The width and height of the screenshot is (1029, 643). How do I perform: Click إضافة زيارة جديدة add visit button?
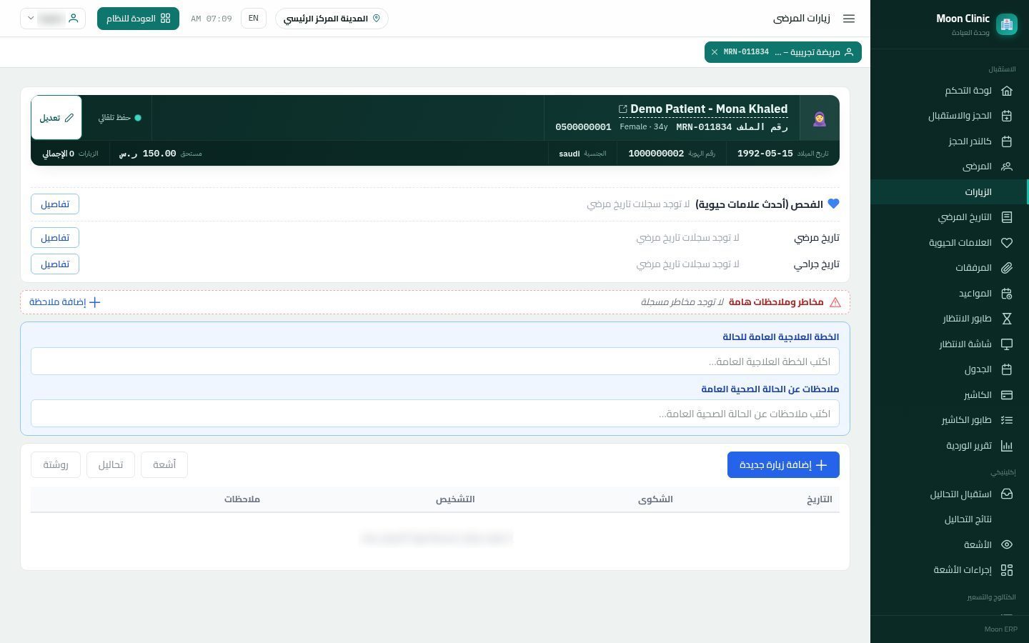pyautogui.click(x=783, y=465)
